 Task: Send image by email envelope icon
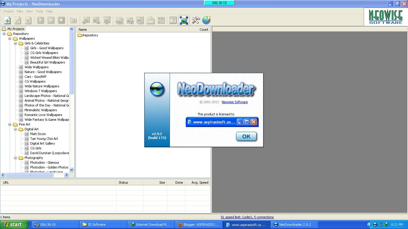[151, 20]
